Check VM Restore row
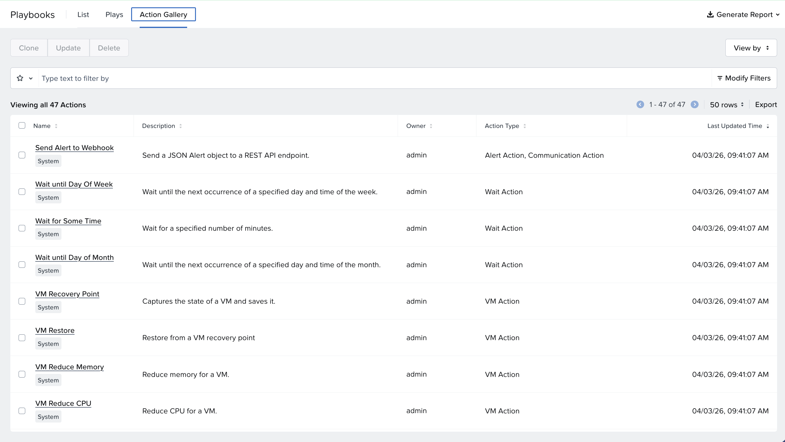Screen dimensions: 785x442 click(22, 338)
